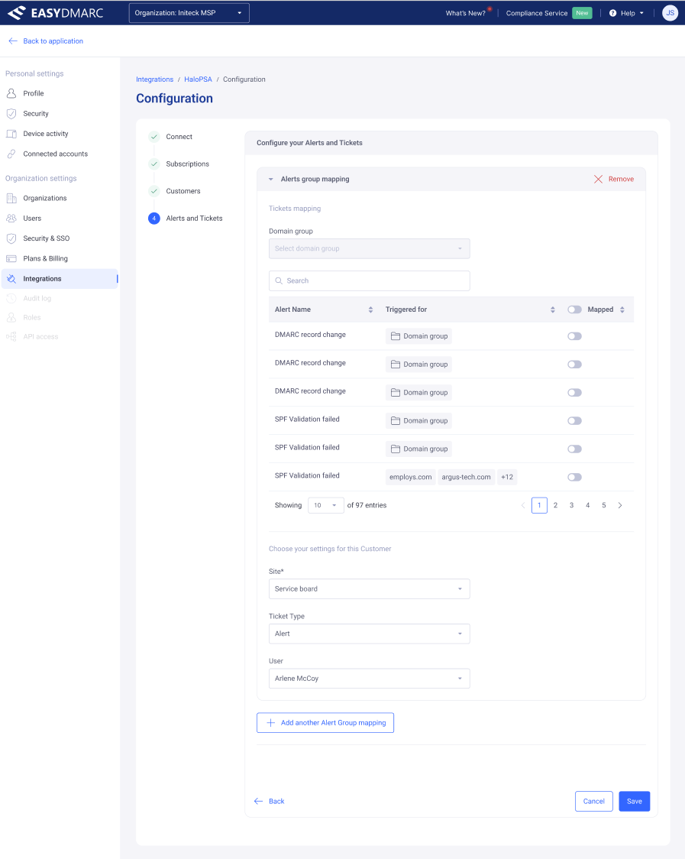Image resolution: width=685 pixels, height=859 pixels.
Task: Click the green checkmark beside the Connect step
Action: pos(154,137)
